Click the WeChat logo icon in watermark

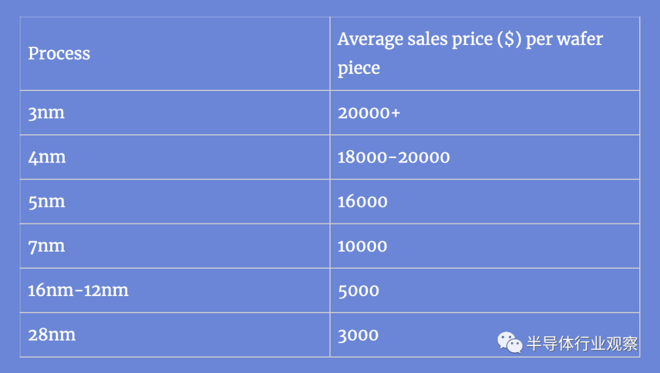pyautogui.click(x=509, y=342)
